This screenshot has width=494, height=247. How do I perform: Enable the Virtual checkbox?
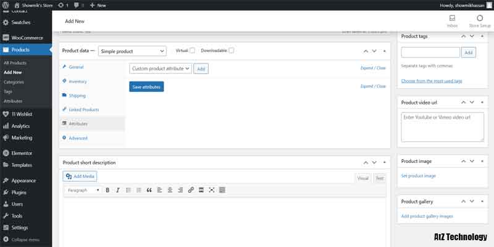[x=193, y=51]
